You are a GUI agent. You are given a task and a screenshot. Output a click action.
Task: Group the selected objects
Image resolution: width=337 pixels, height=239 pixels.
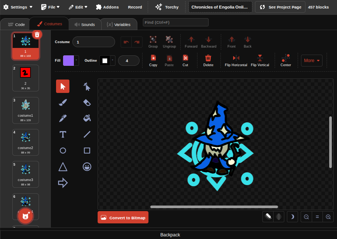click(x=153, y=42)
